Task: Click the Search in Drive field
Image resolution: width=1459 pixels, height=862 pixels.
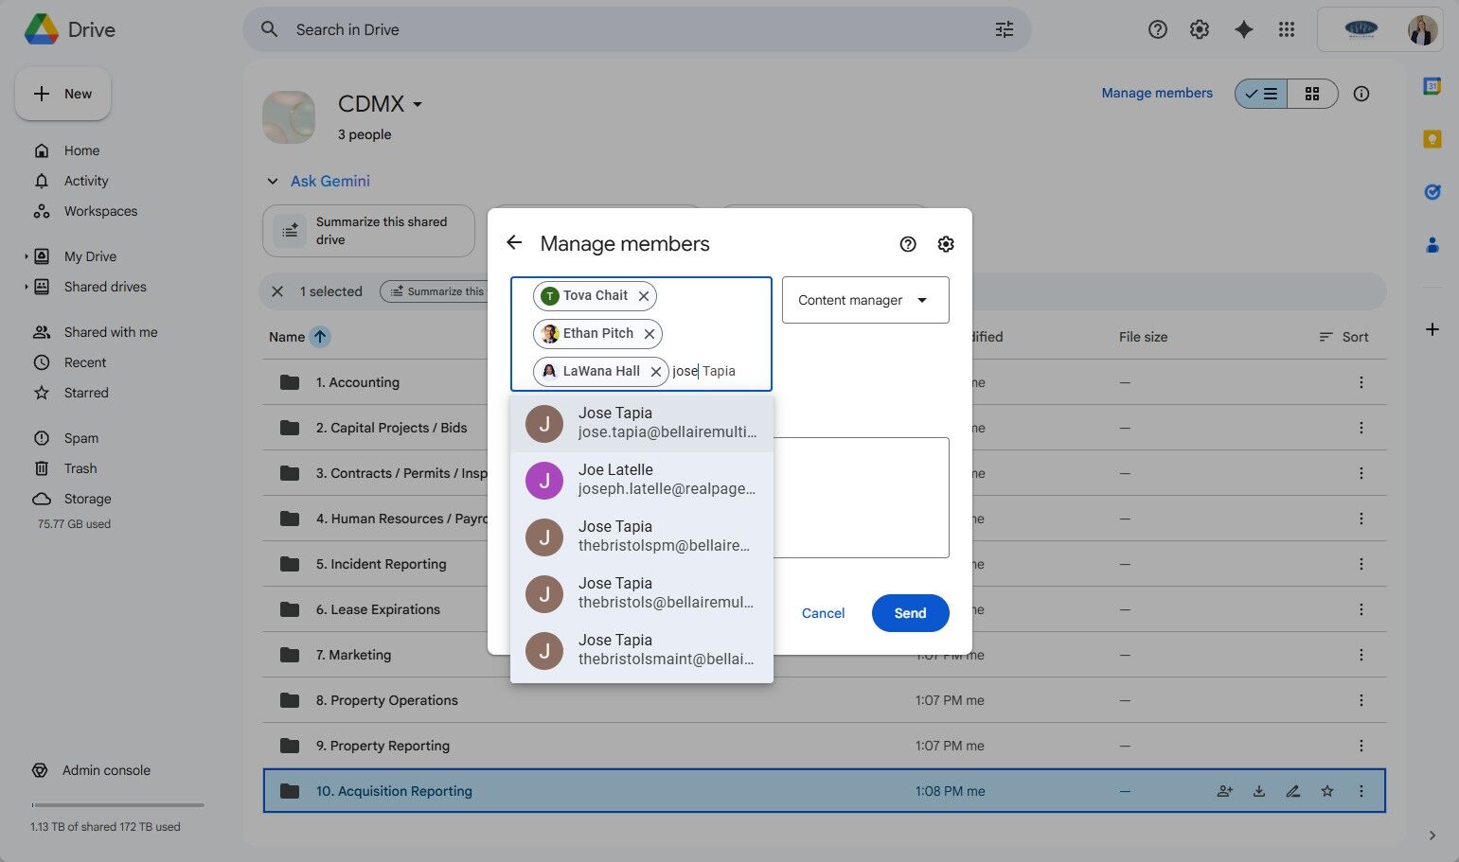Action: point(637,29)
